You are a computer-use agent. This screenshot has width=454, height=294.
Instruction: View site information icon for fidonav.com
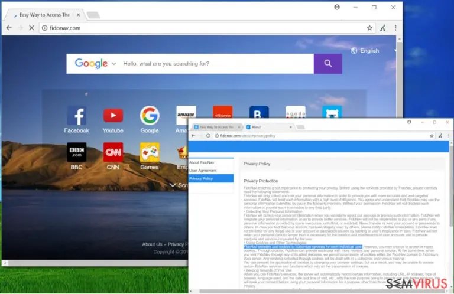tap(44, 28)
